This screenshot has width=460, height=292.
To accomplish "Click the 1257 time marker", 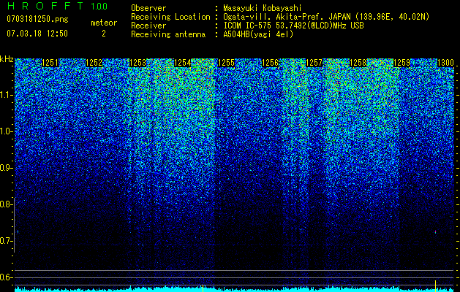I will coord(314,63).
